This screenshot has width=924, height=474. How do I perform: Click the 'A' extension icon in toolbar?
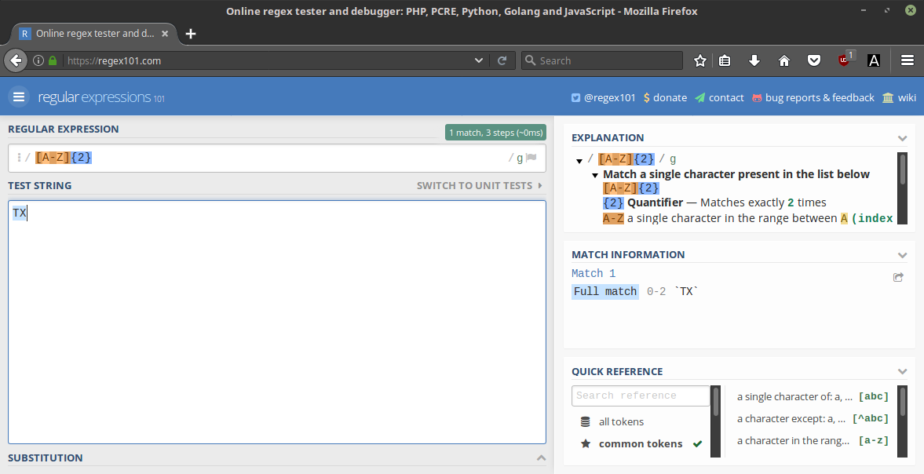click(874, 60)
